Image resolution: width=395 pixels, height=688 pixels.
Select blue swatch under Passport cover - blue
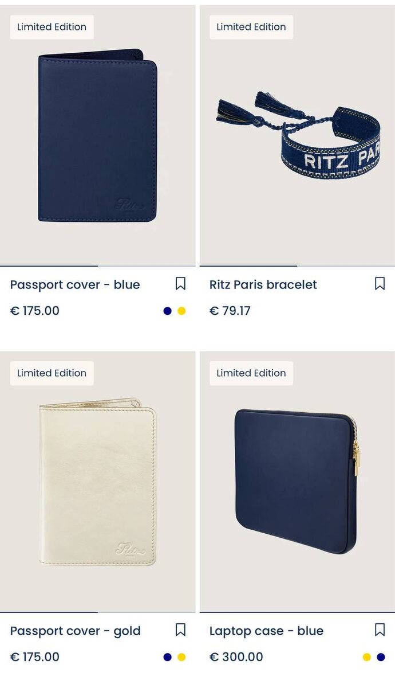click(167, 311)
